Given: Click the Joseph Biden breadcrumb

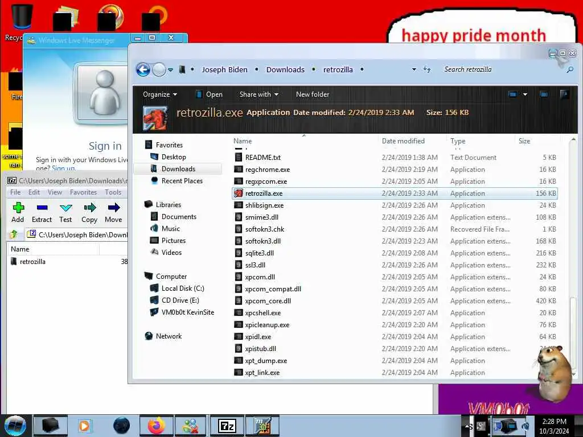Looking at the screenshot, I should tap(224, 69).
